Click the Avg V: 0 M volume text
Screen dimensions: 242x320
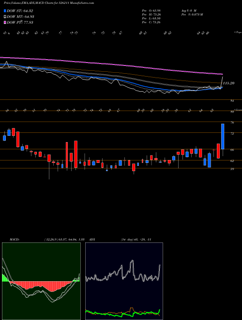188,10
